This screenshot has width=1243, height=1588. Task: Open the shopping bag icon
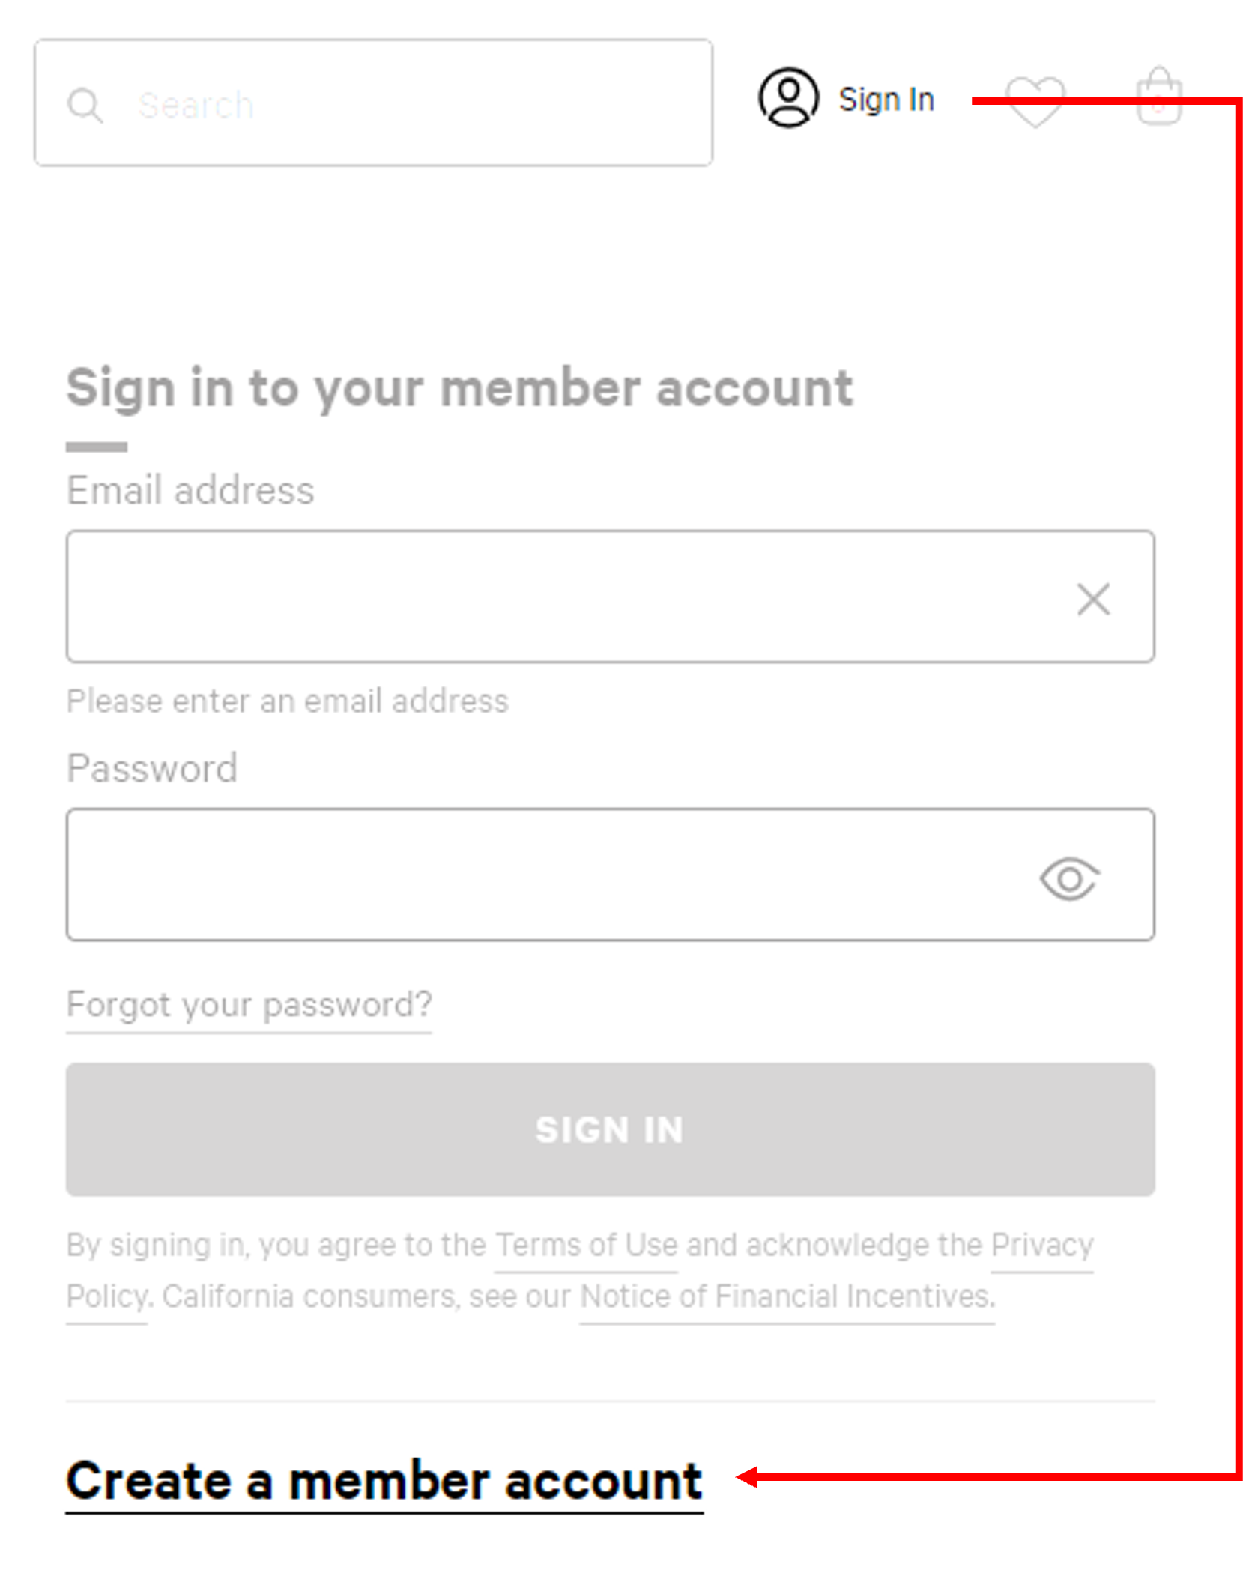[1158, 96]
